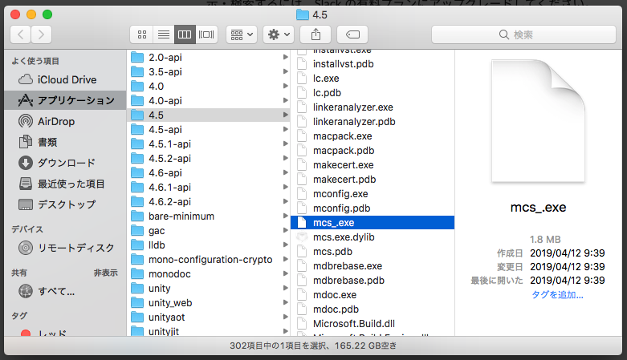The height and width of the screenshot is (360, 627).
Task: Select the mconfig.pdb file
Action: pos(373,208)
